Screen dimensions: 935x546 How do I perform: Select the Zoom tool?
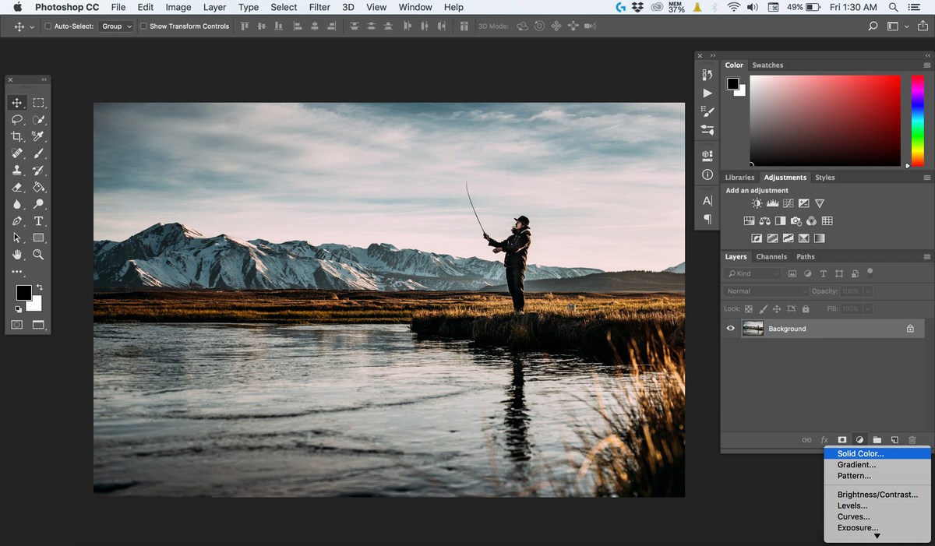(x=38, y=255)
